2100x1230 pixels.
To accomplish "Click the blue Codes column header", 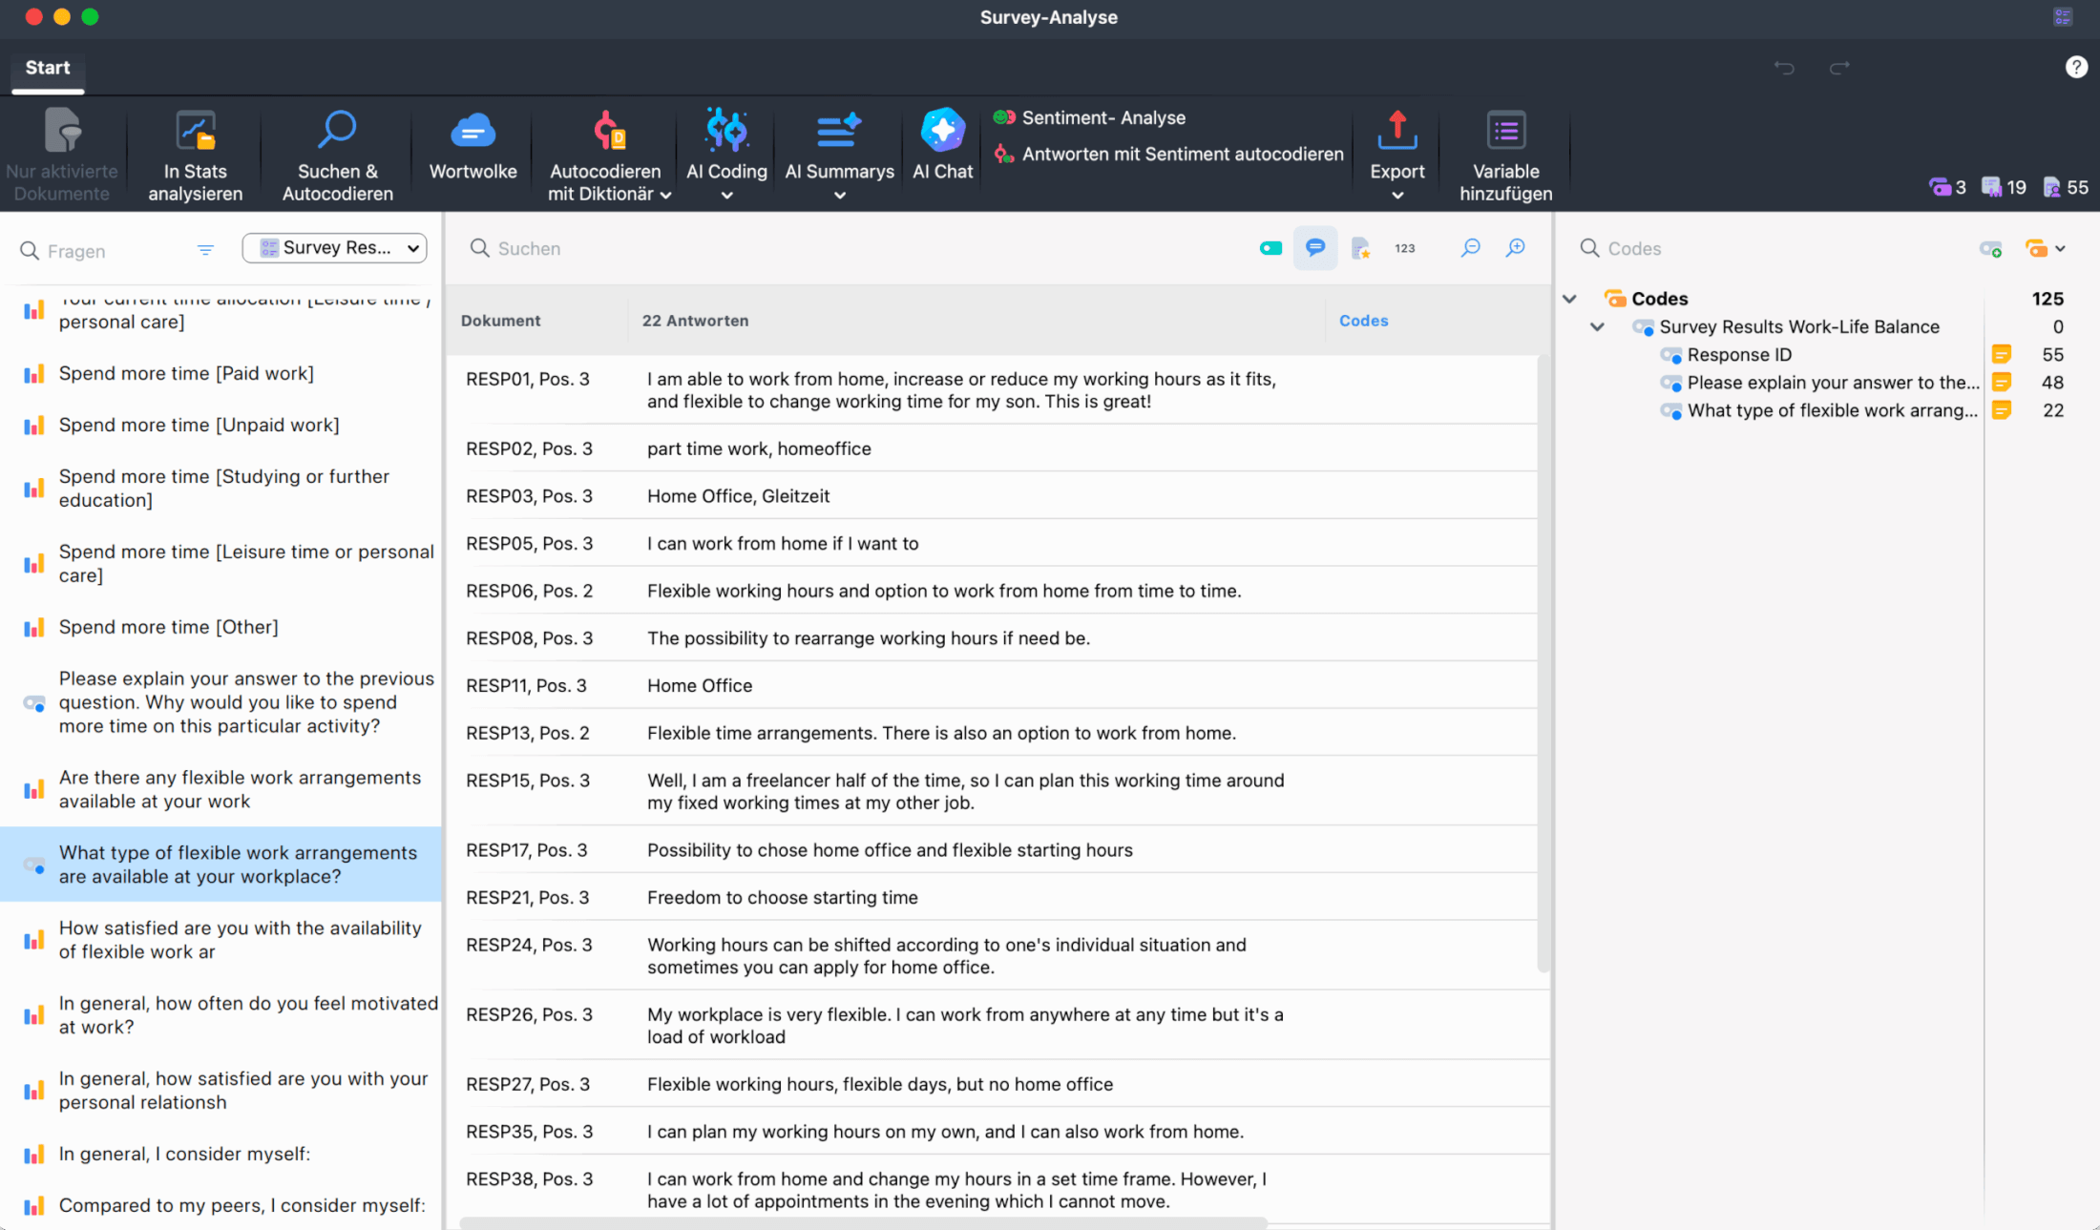I will (x=1363, y=320).
